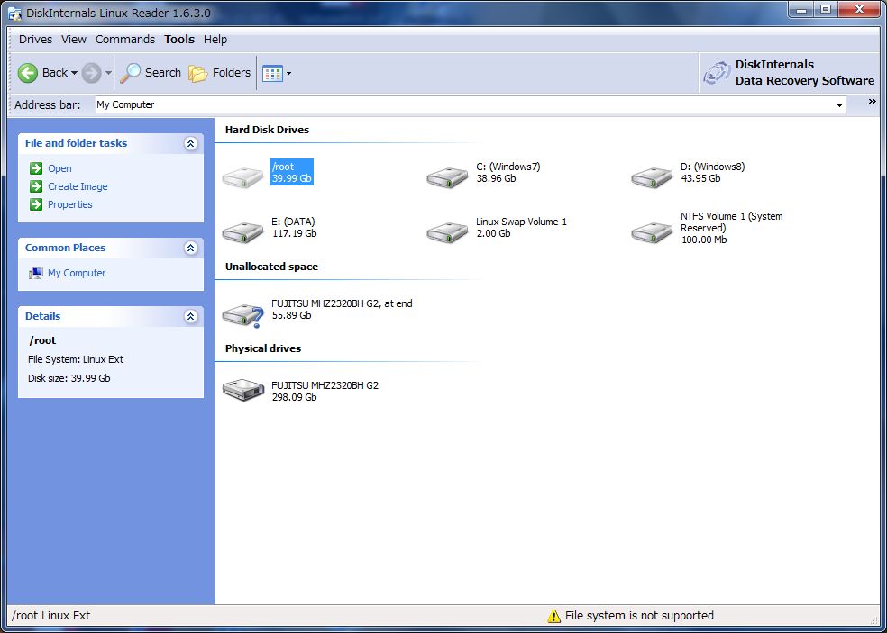
Task: Open the Search magnifier tool
Action: [x=130, y=73]
